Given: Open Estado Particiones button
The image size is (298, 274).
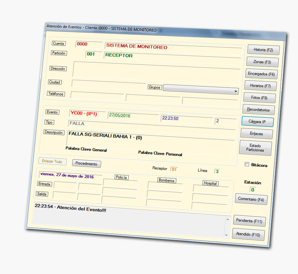Looking at the screenshot, I should click(255, 148).
